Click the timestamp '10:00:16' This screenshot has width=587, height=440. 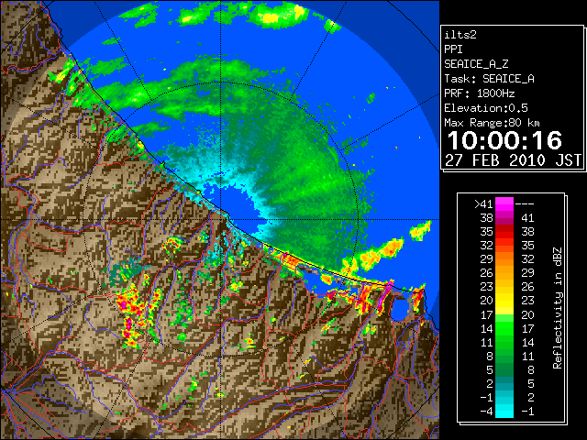click(x=504, y=140)
